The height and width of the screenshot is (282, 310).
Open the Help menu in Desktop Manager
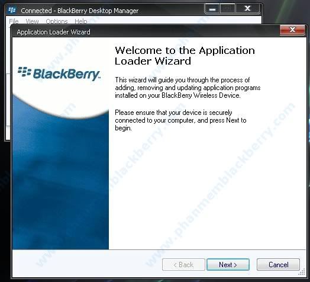click(81, 21)
